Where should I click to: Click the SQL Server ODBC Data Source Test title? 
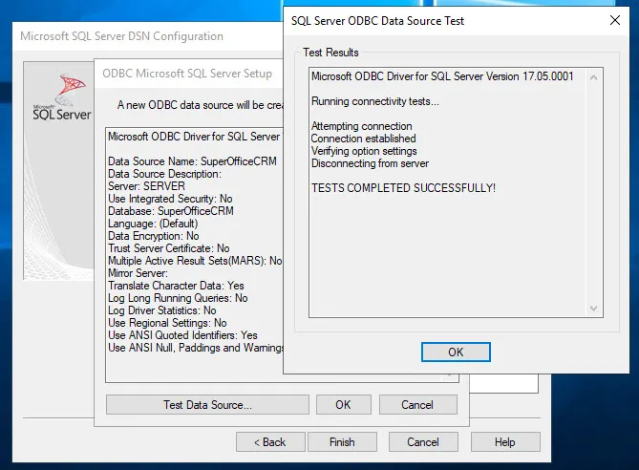pyautogui.click(x=392, y=19)
